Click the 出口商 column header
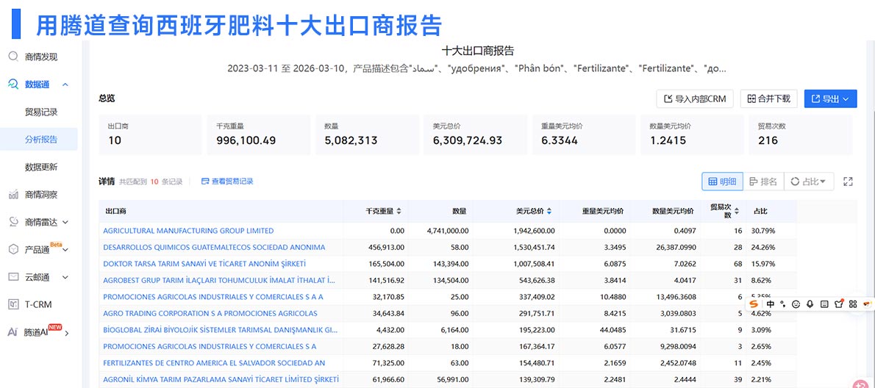This screenshot has width=875, height=388. click(116, 212)
